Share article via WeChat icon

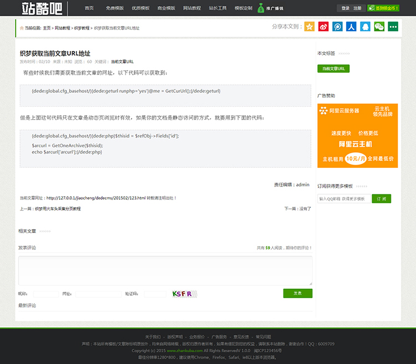point(379,26)
